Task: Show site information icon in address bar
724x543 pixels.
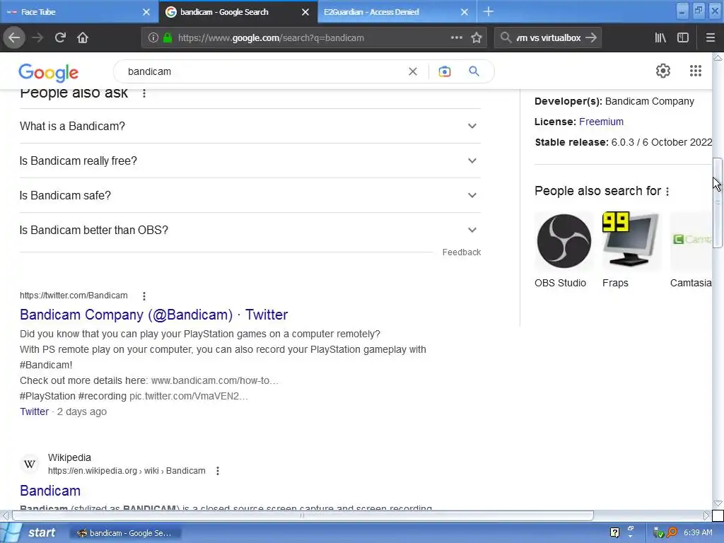Action: click(153, 38)
